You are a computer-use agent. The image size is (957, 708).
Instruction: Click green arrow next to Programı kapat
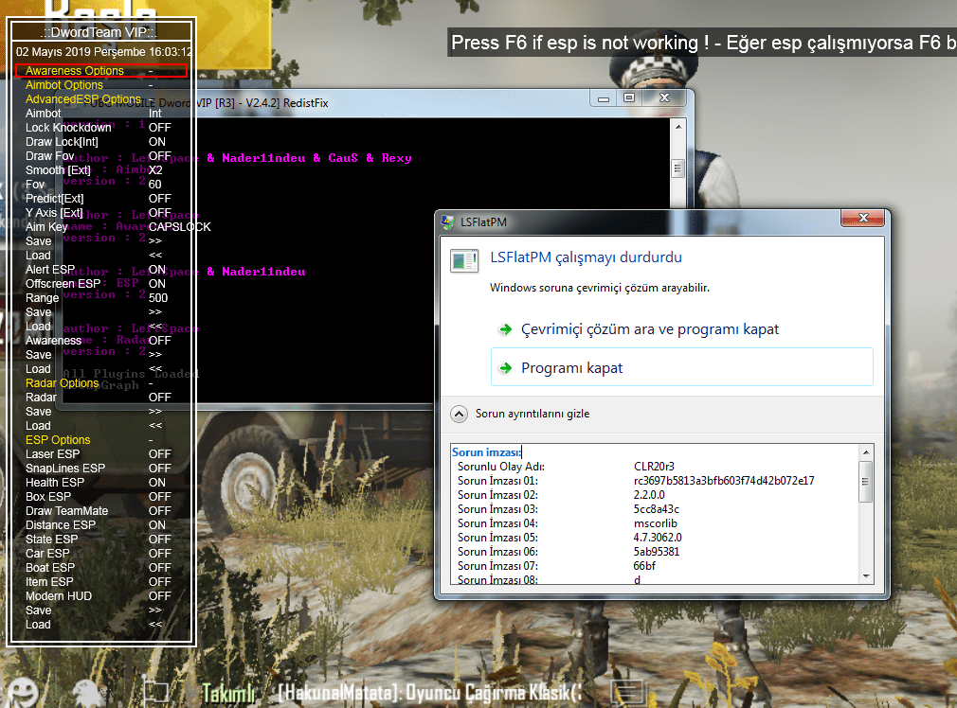505,368
